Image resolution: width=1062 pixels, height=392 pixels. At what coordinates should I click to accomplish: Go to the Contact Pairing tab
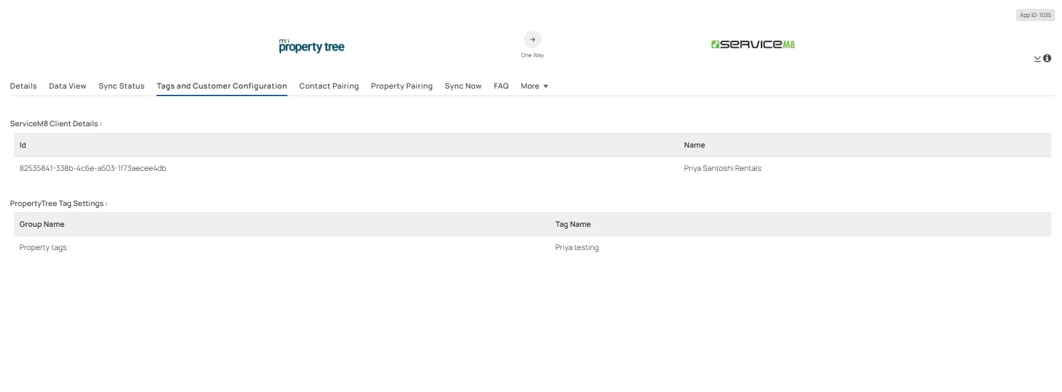(x=329, y=86)
